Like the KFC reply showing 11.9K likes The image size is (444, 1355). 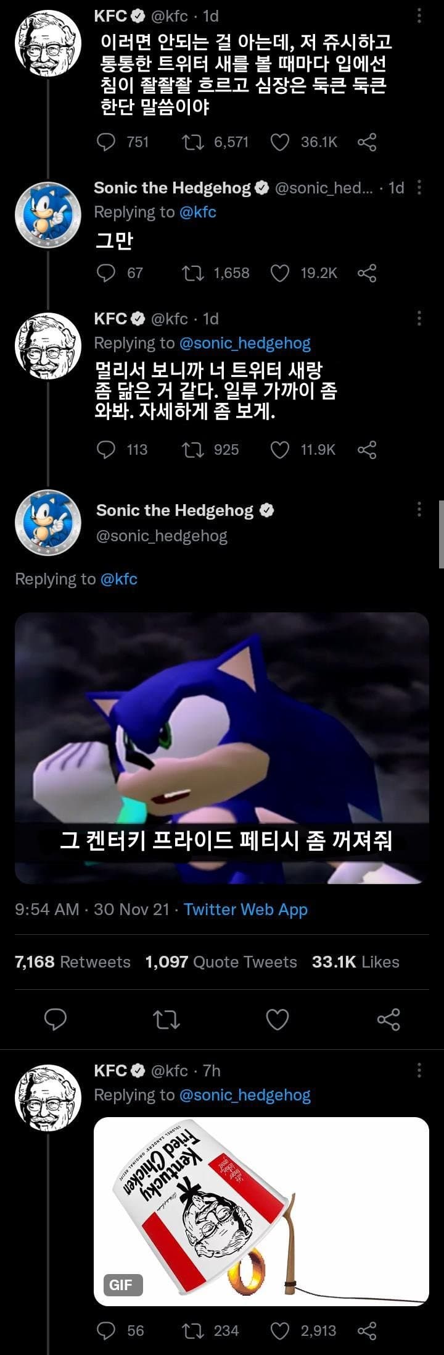[280, 449]
